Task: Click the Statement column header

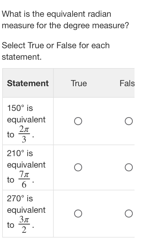Action: pos(28,83)
